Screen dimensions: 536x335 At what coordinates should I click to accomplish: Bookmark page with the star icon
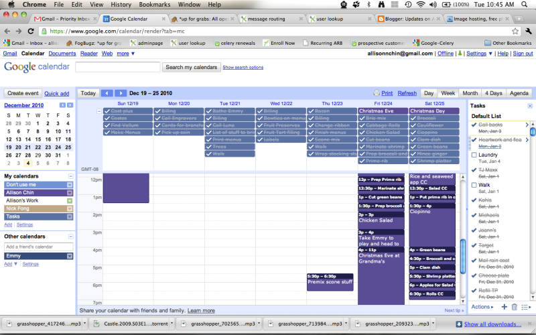[515, 31]
